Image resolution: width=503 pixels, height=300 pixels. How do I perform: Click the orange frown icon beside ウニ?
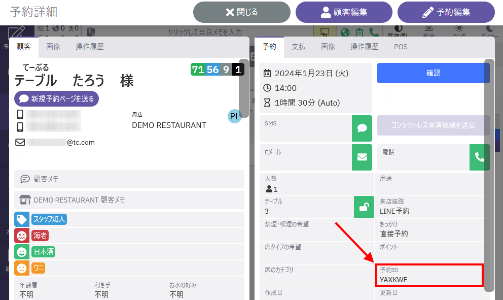click(22, 268)
